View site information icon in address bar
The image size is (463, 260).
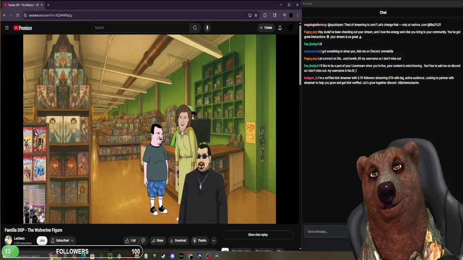[25, 15]
